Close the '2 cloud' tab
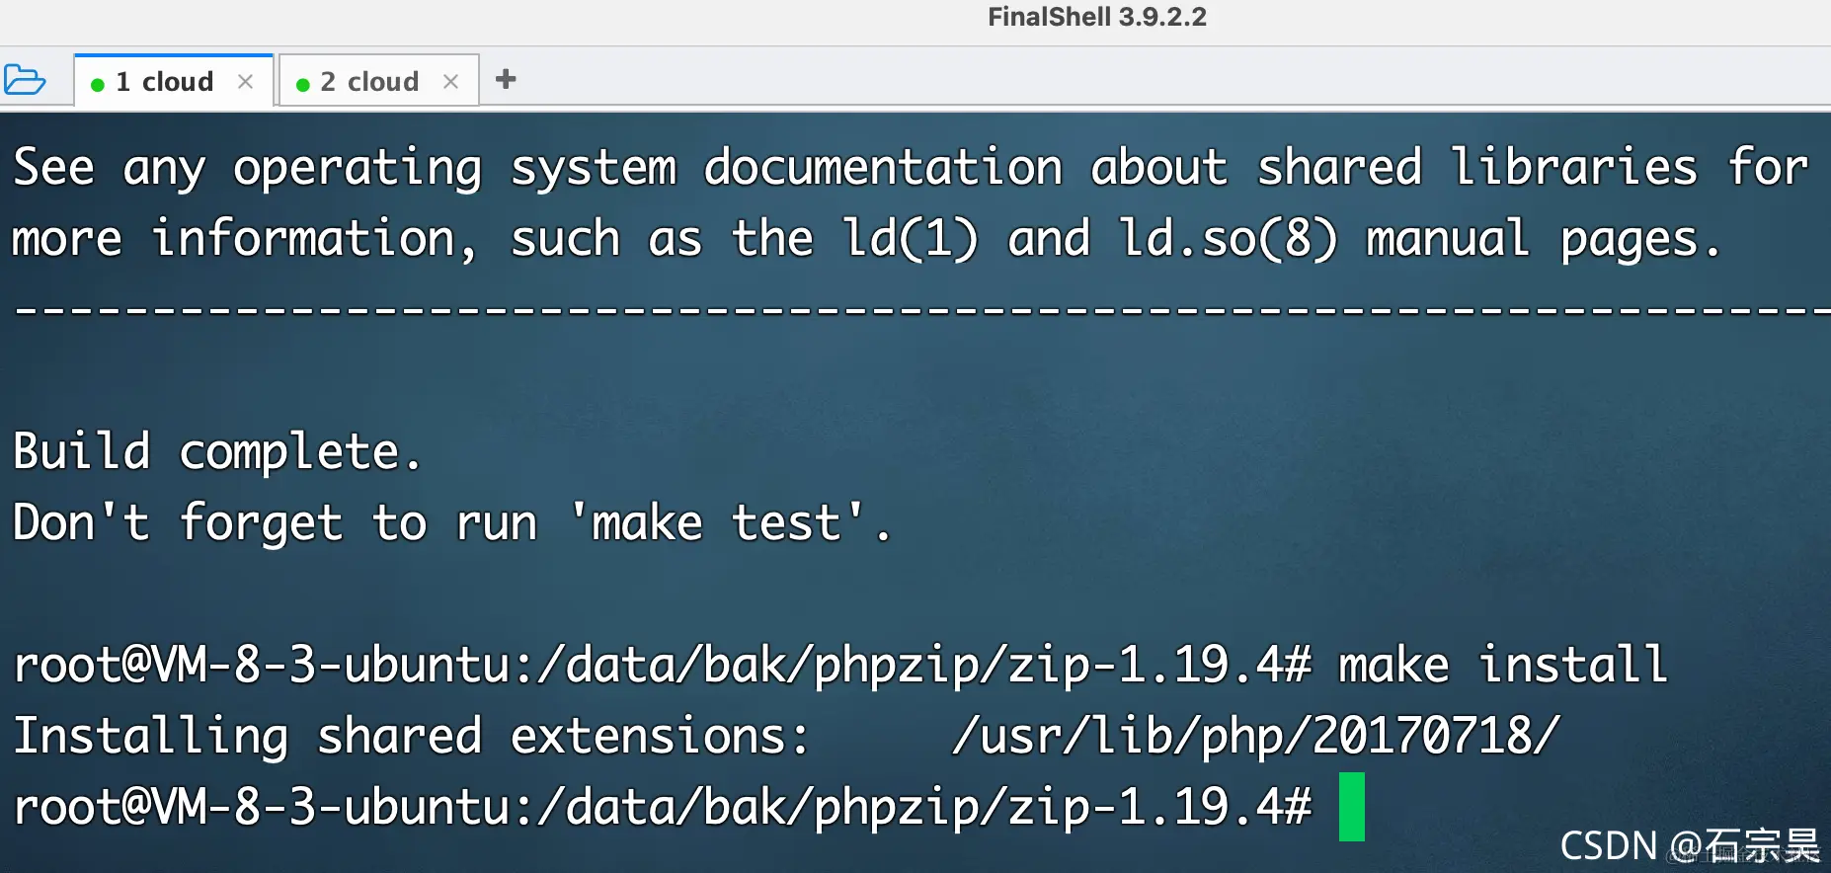 point(451,82)
